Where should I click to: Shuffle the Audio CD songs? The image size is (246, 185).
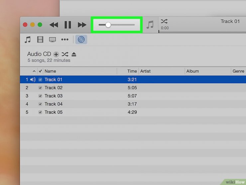[x=65, y=54]
